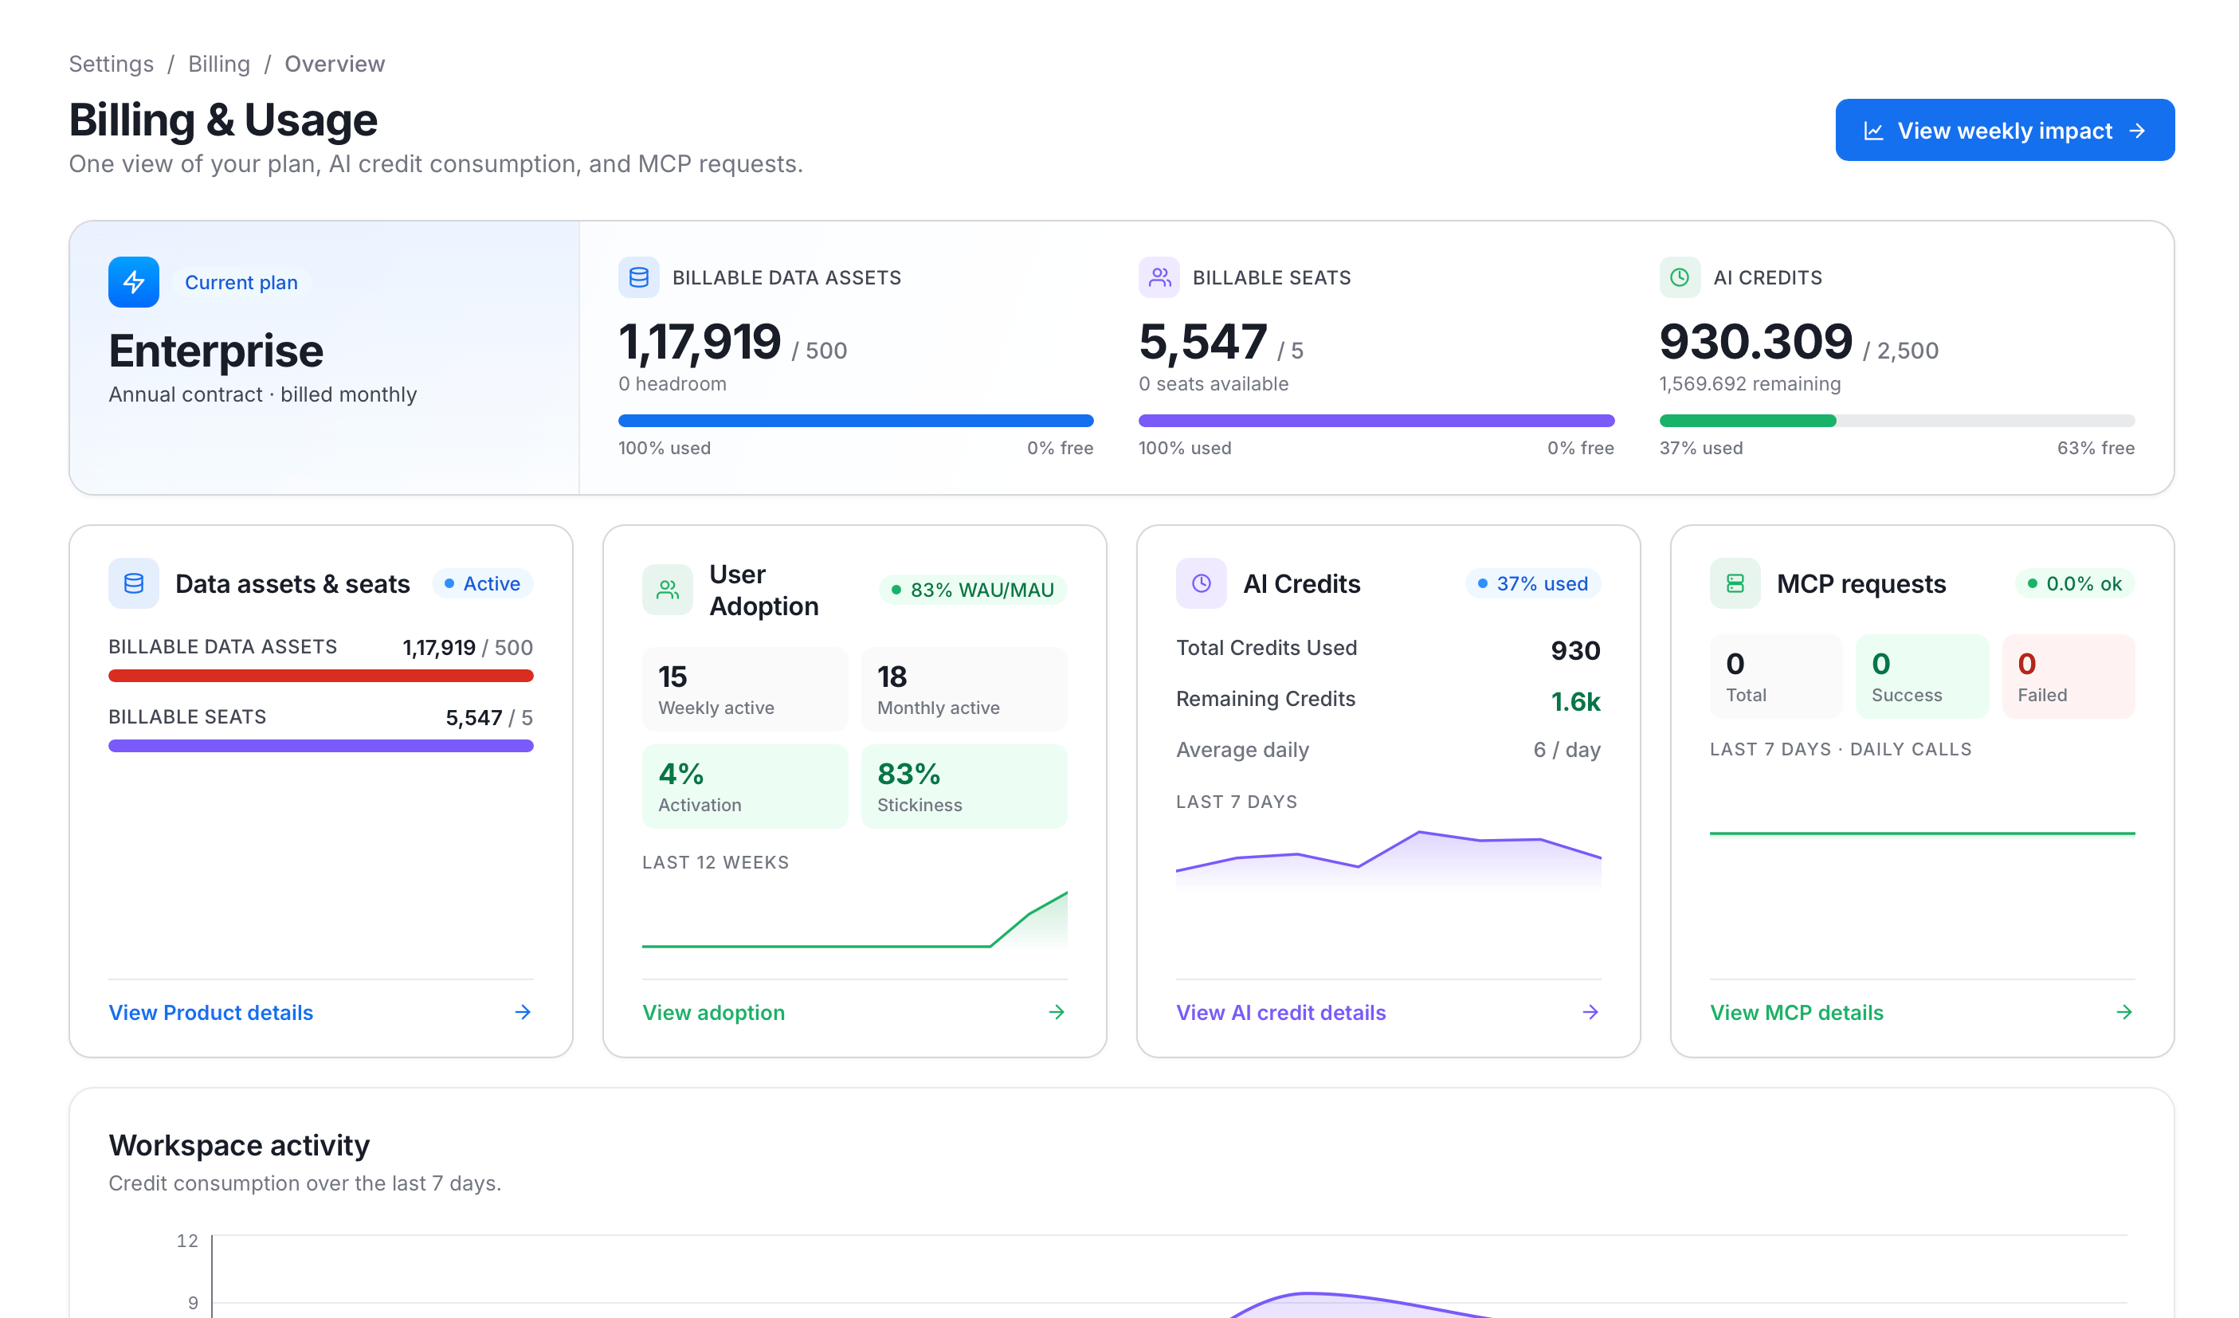Click the lightning bolt Current plan icon

133,282
